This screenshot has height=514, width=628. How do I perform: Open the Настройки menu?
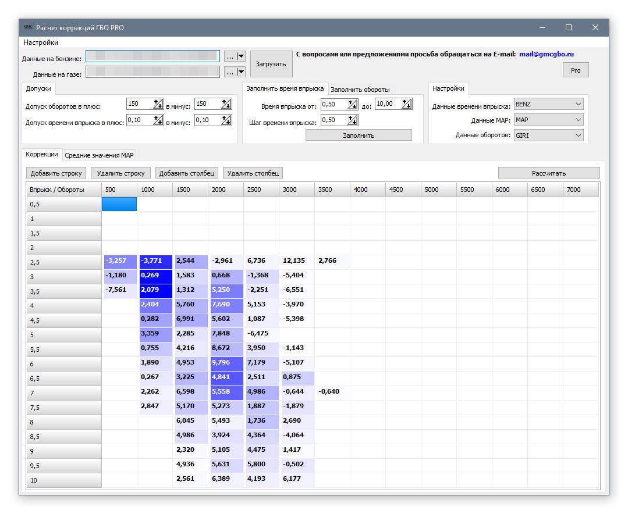(x=41, y=42)
